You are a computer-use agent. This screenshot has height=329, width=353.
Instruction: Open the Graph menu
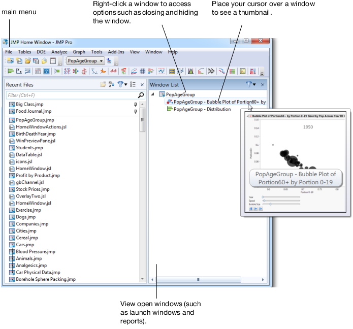click(79, 52)
